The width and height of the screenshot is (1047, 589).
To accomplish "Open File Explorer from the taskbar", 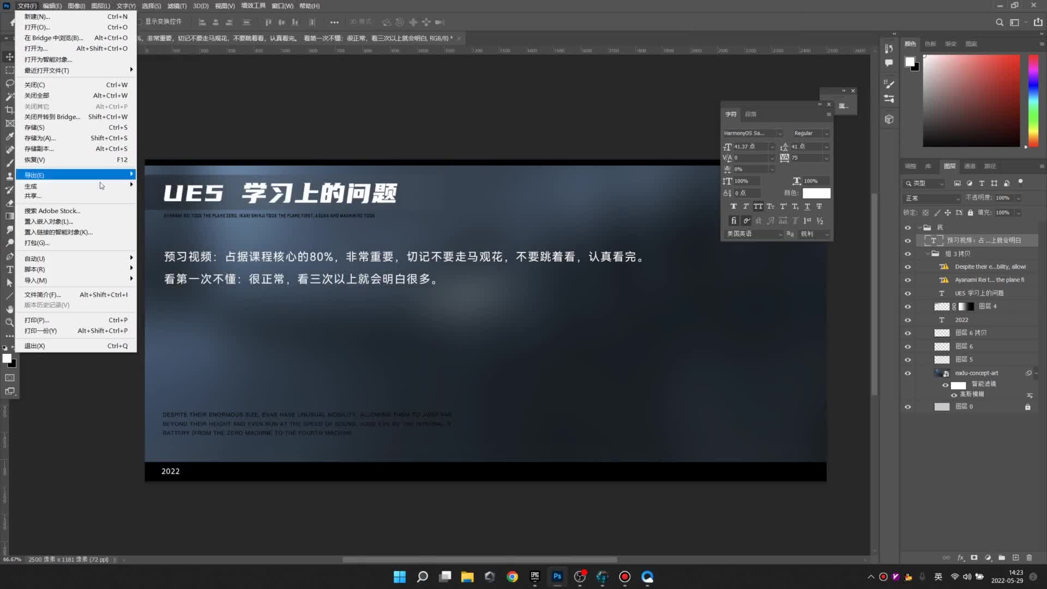I will point(467,576).
